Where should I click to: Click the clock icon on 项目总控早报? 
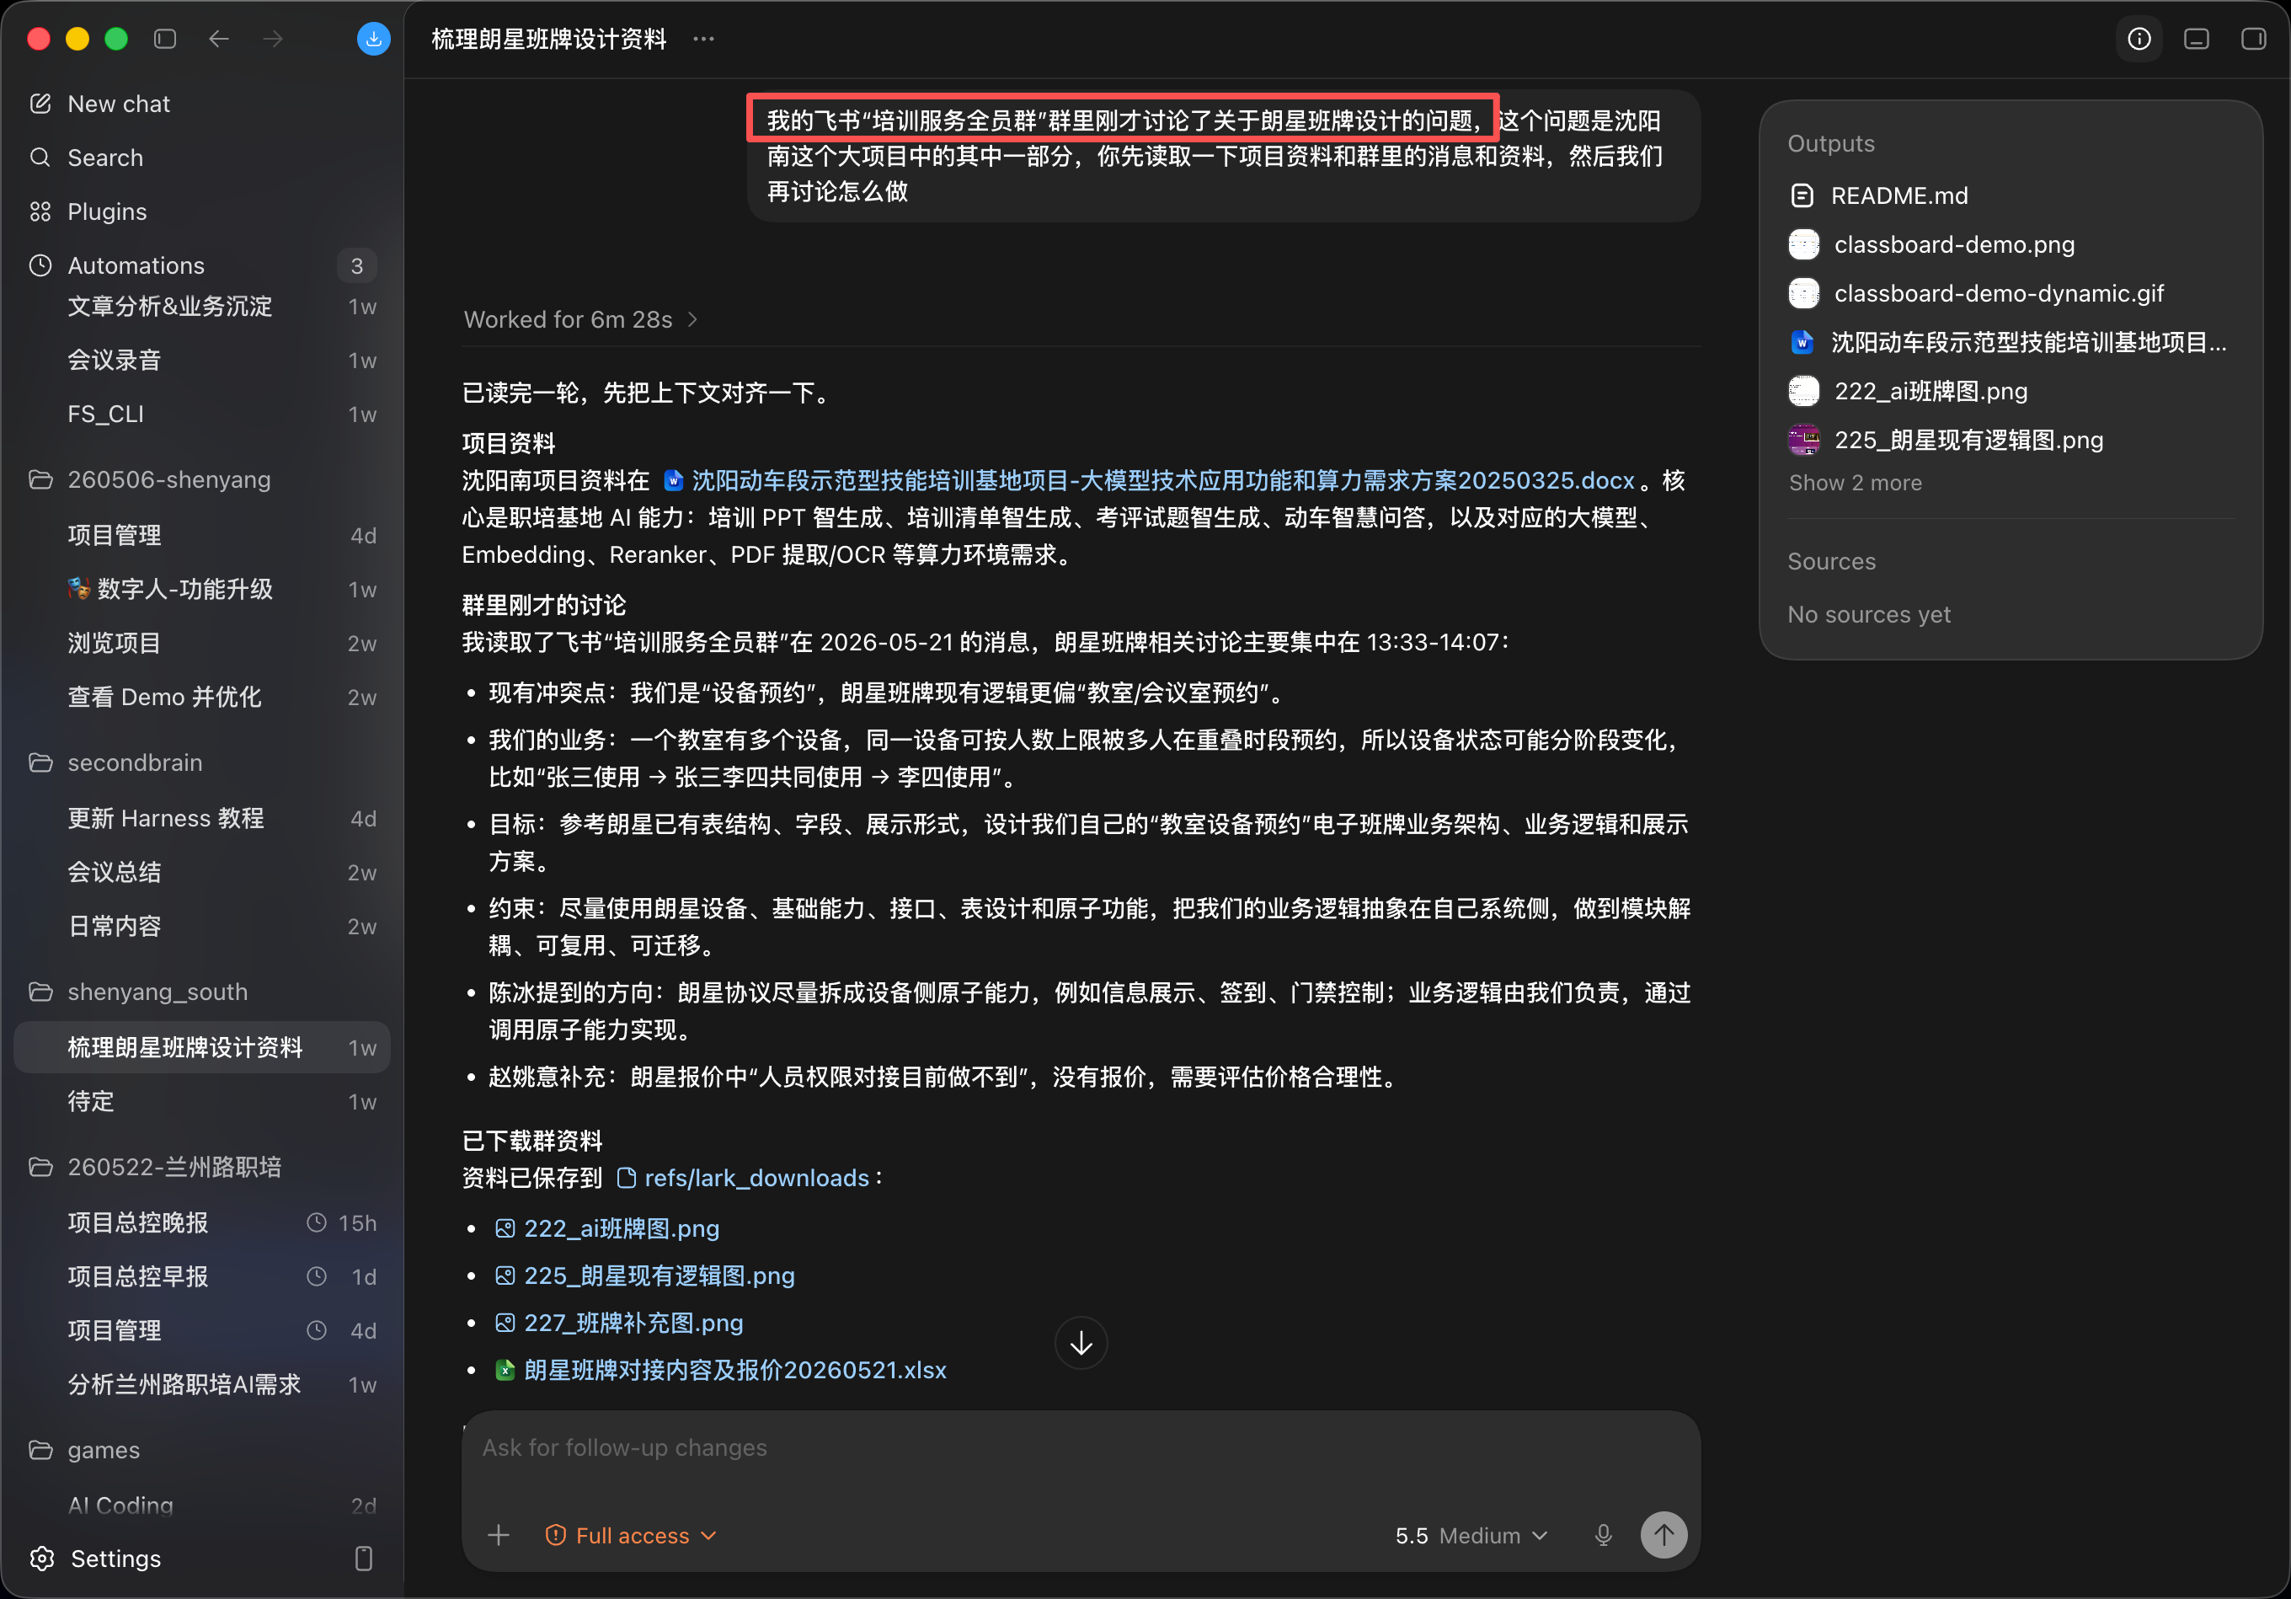click(x=317, y=1278)
